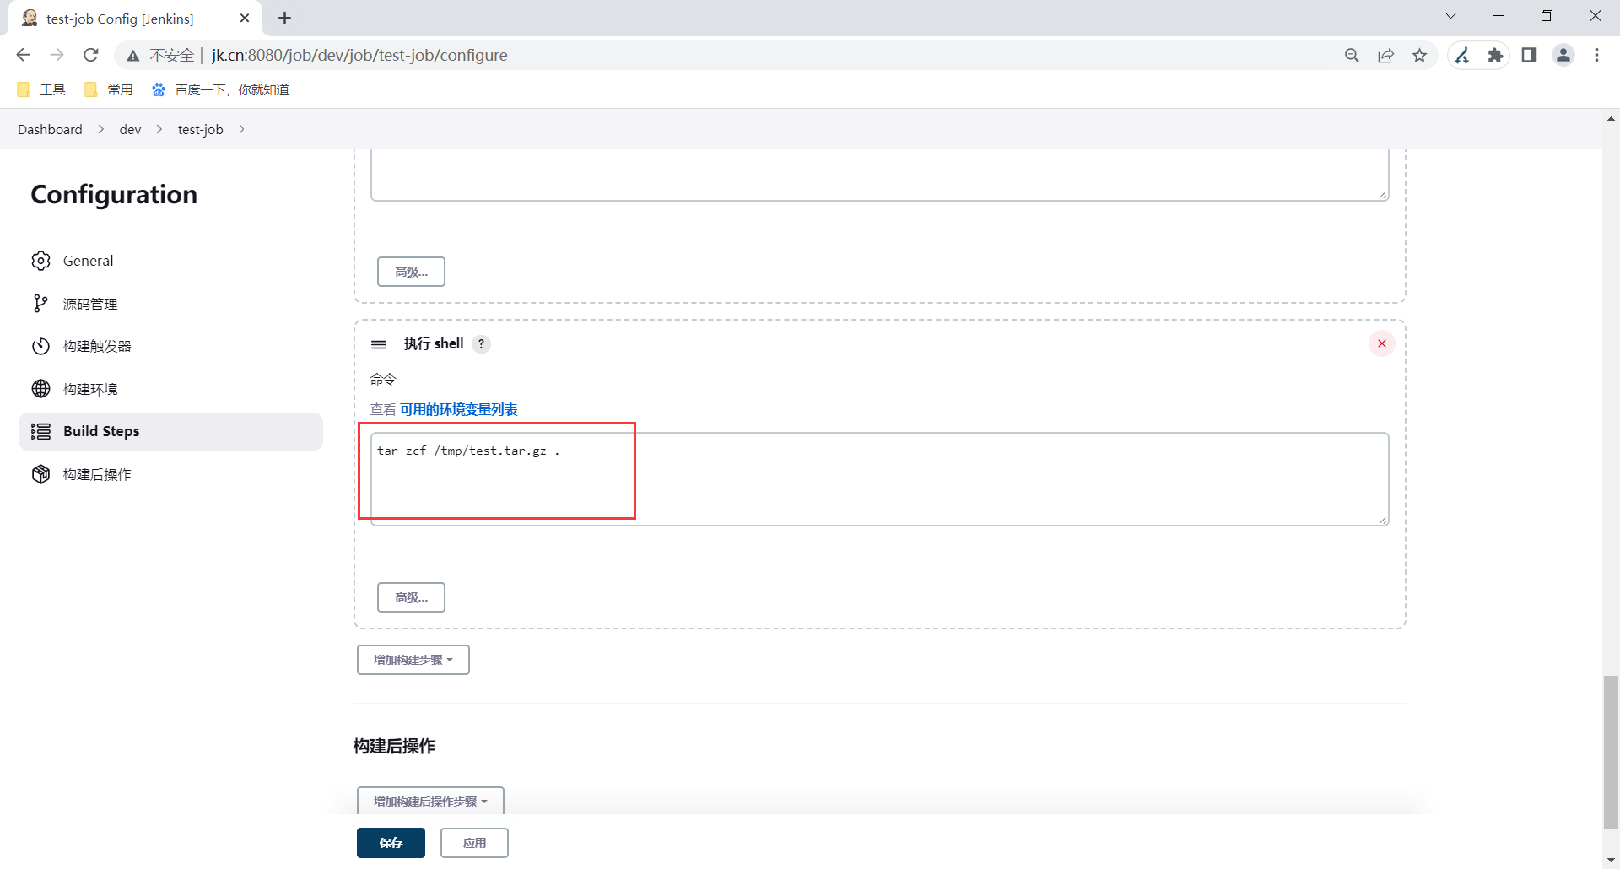Expand the chevron after test-job breadcrumb

[x=241, y=129]
